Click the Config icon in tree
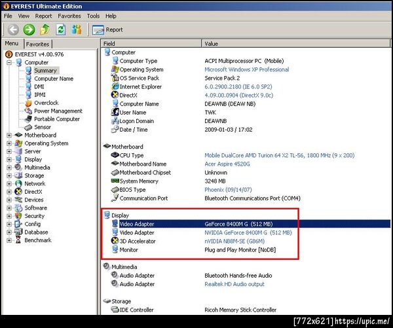This screenshot has width=393, height=328. (x=18, y=224)
